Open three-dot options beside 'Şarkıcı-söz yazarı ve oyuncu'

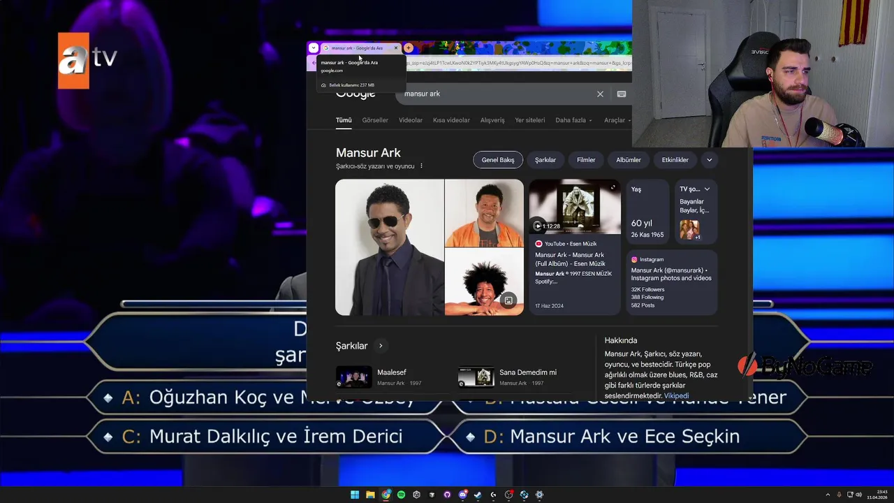(421, 166)
